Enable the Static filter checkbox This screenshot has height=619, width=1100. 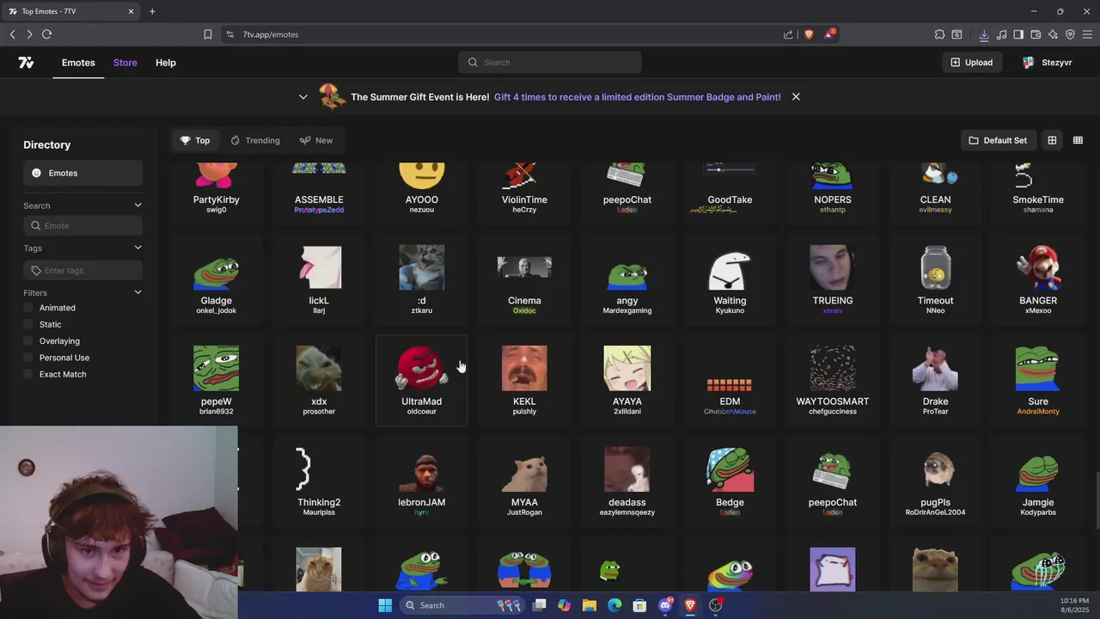tap(28, 324)
